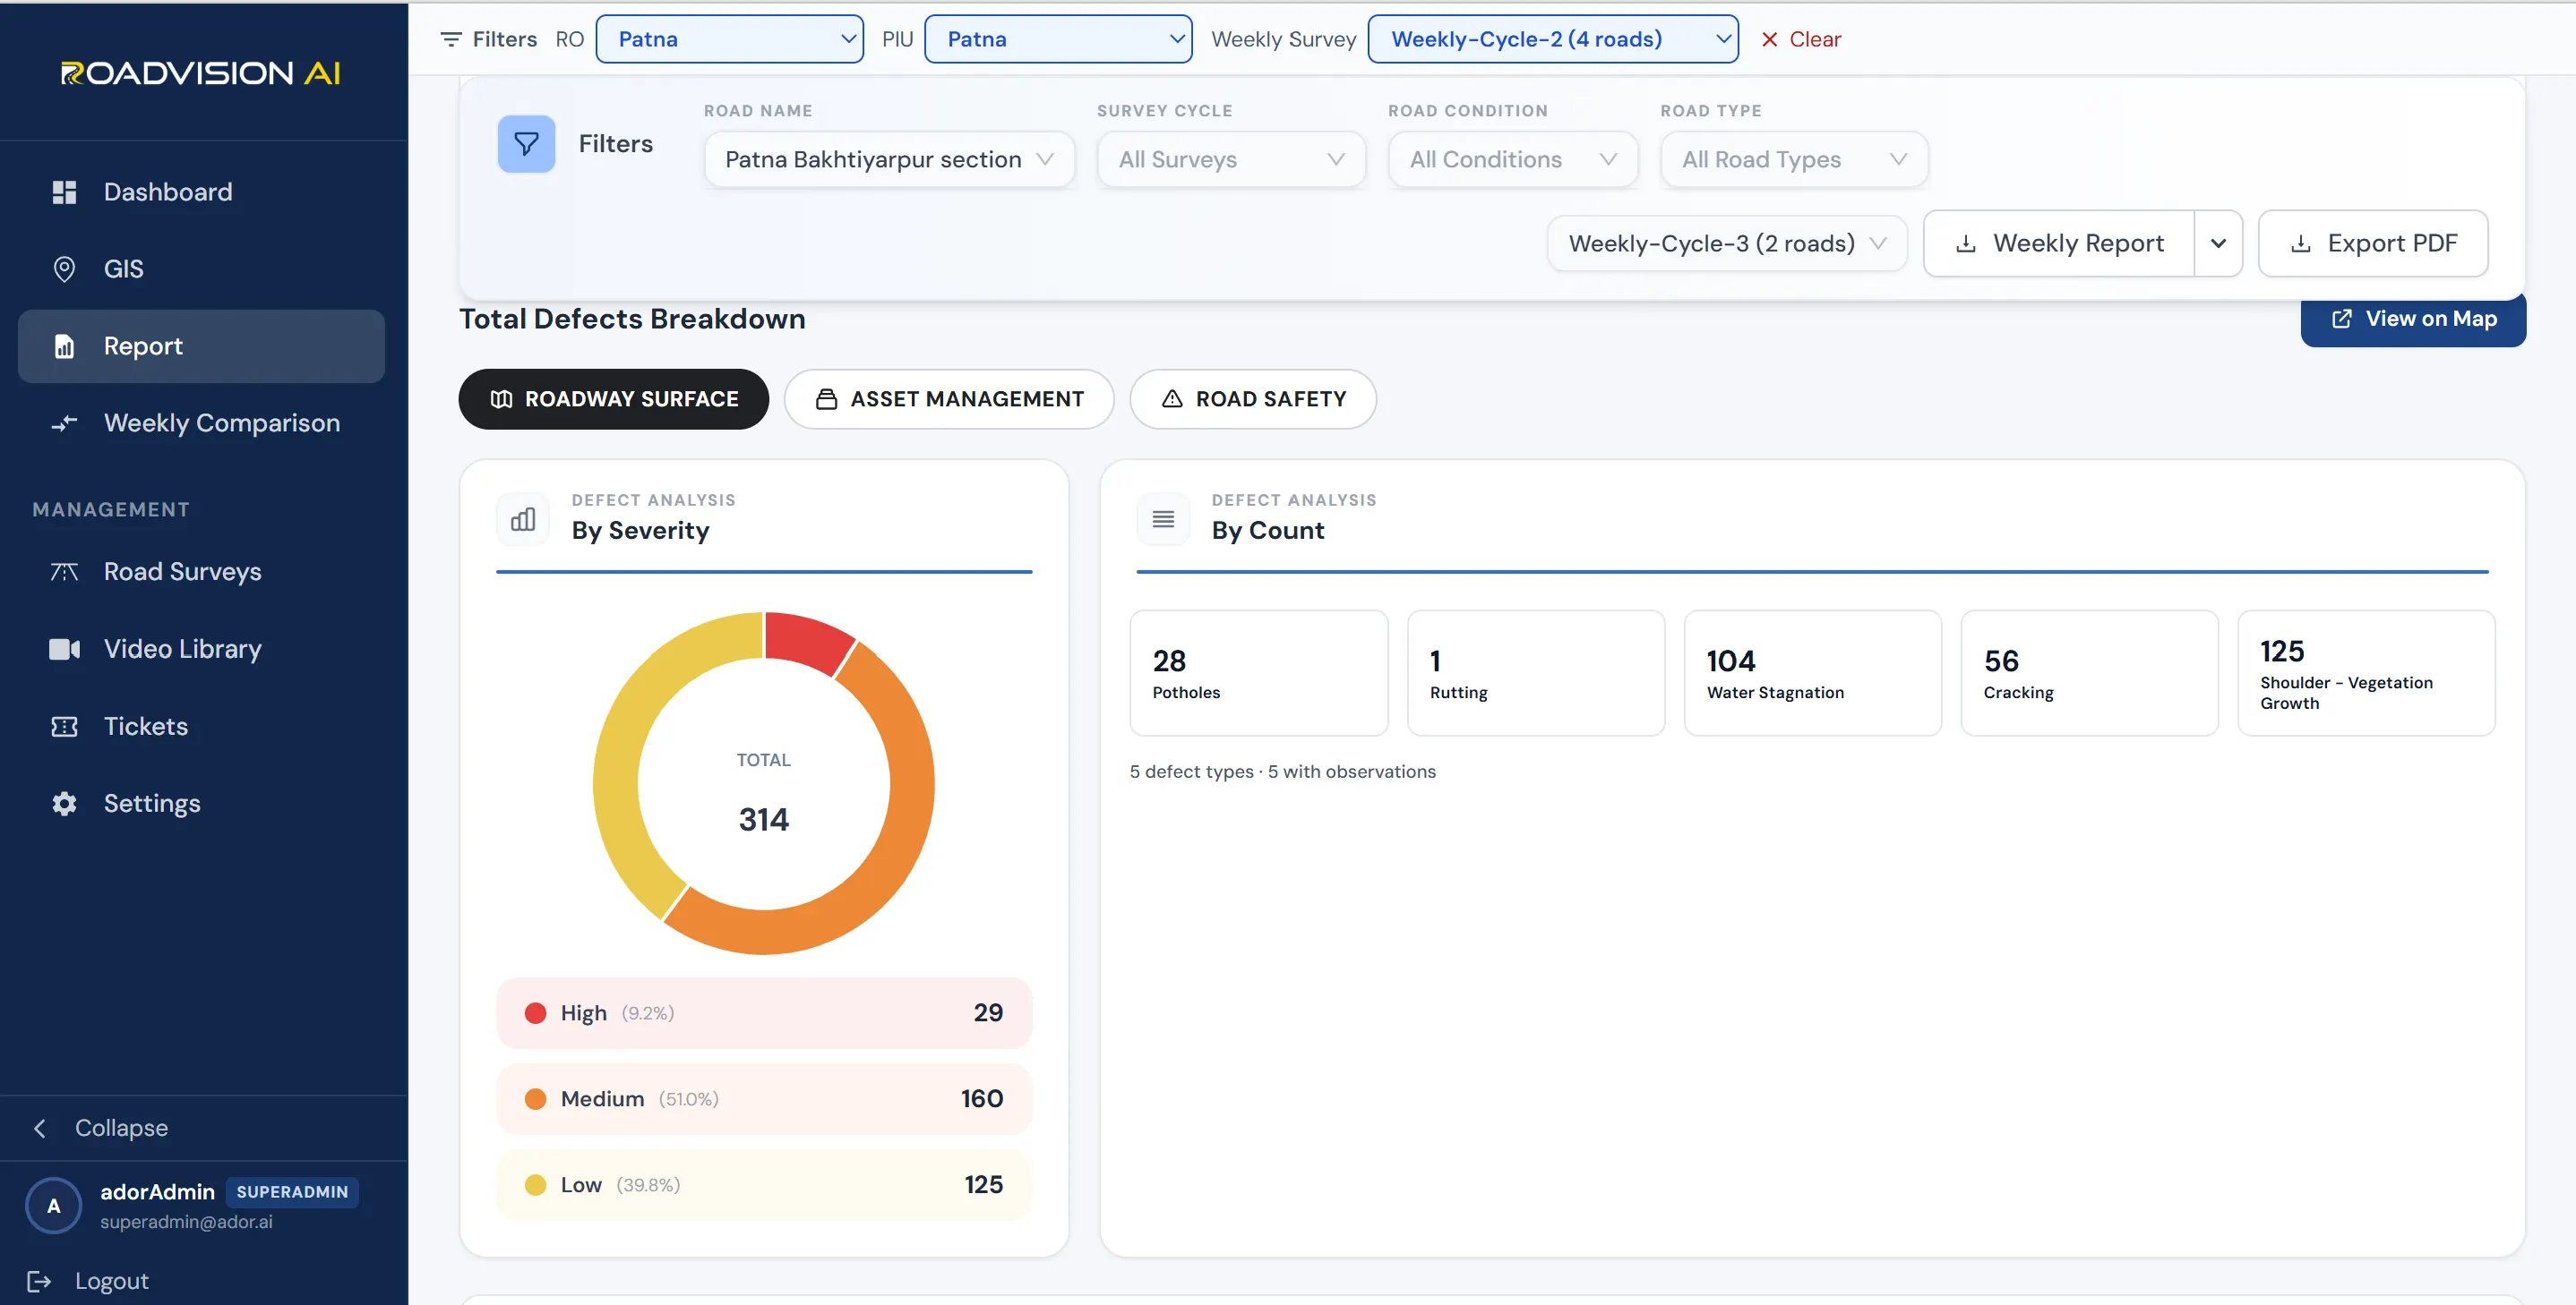Switch to the Asset Management tab
2576x1305 pixels.
pyautogui.click(x=948, y=398)
